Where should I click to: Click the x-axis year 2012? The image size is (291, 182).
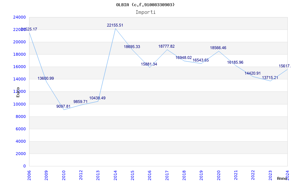(81, 175)
